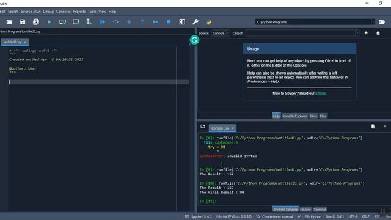Click the Grammarly floating icon

[x=194, y=40]
